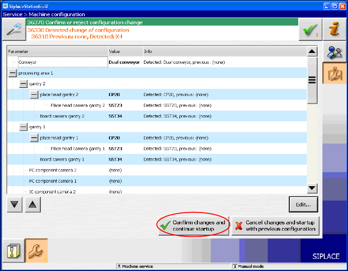Image resolution: width=348 pixels, height=271 pixels.
Task: Cancel changes and startup with previous configuration
Action: pyautogui.click(x=275, y=226)
